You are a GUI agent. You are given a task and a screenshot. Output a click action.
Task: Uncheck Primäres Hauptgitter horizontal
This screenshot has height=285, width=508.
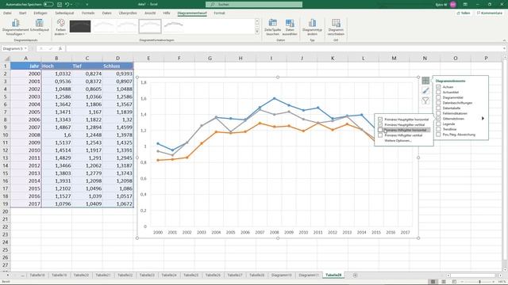[380, 120]
